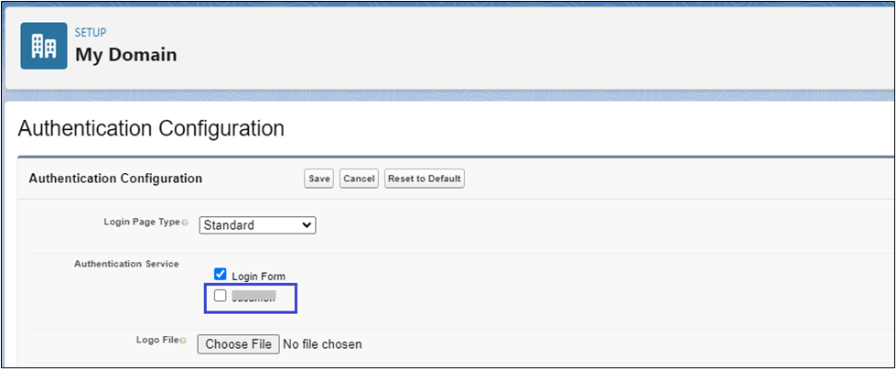
Task: Click the No file chosen text
Action: (322, 344)
